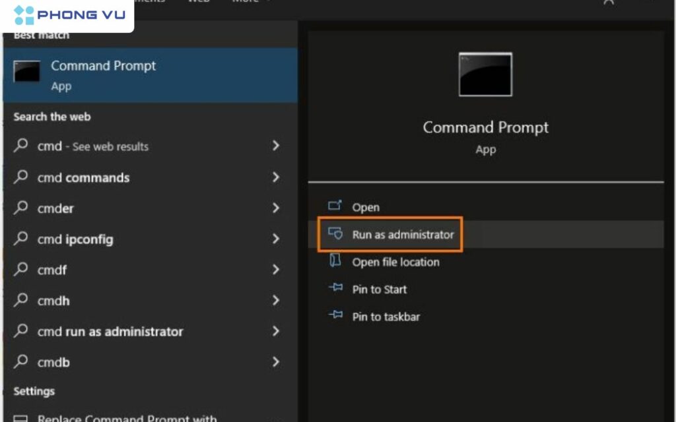Click the pin icon next to Pin to taskbar

pyautogui.click(x=335, y=316)
